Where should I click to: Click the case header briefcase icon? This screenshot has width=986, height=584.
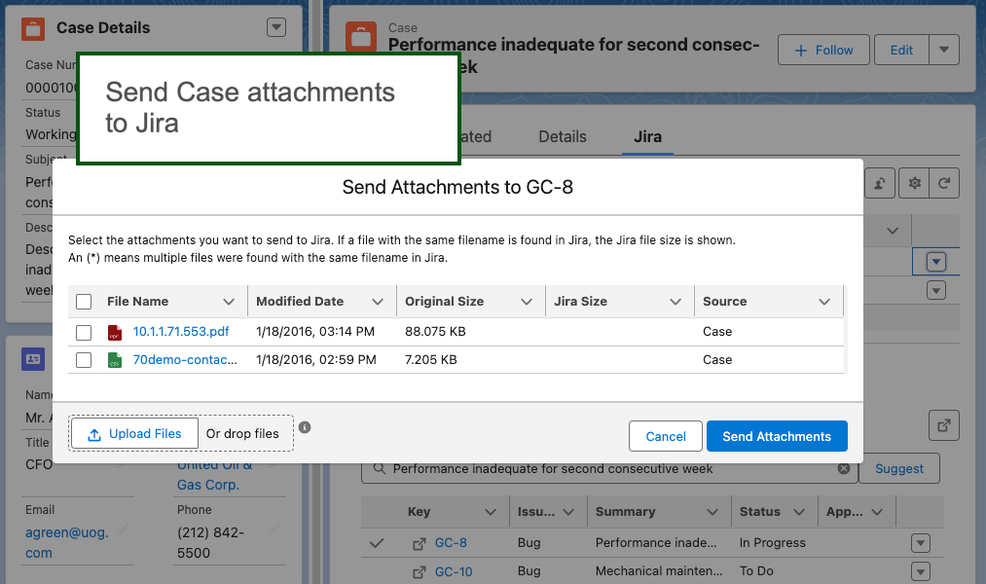[361, 36]
